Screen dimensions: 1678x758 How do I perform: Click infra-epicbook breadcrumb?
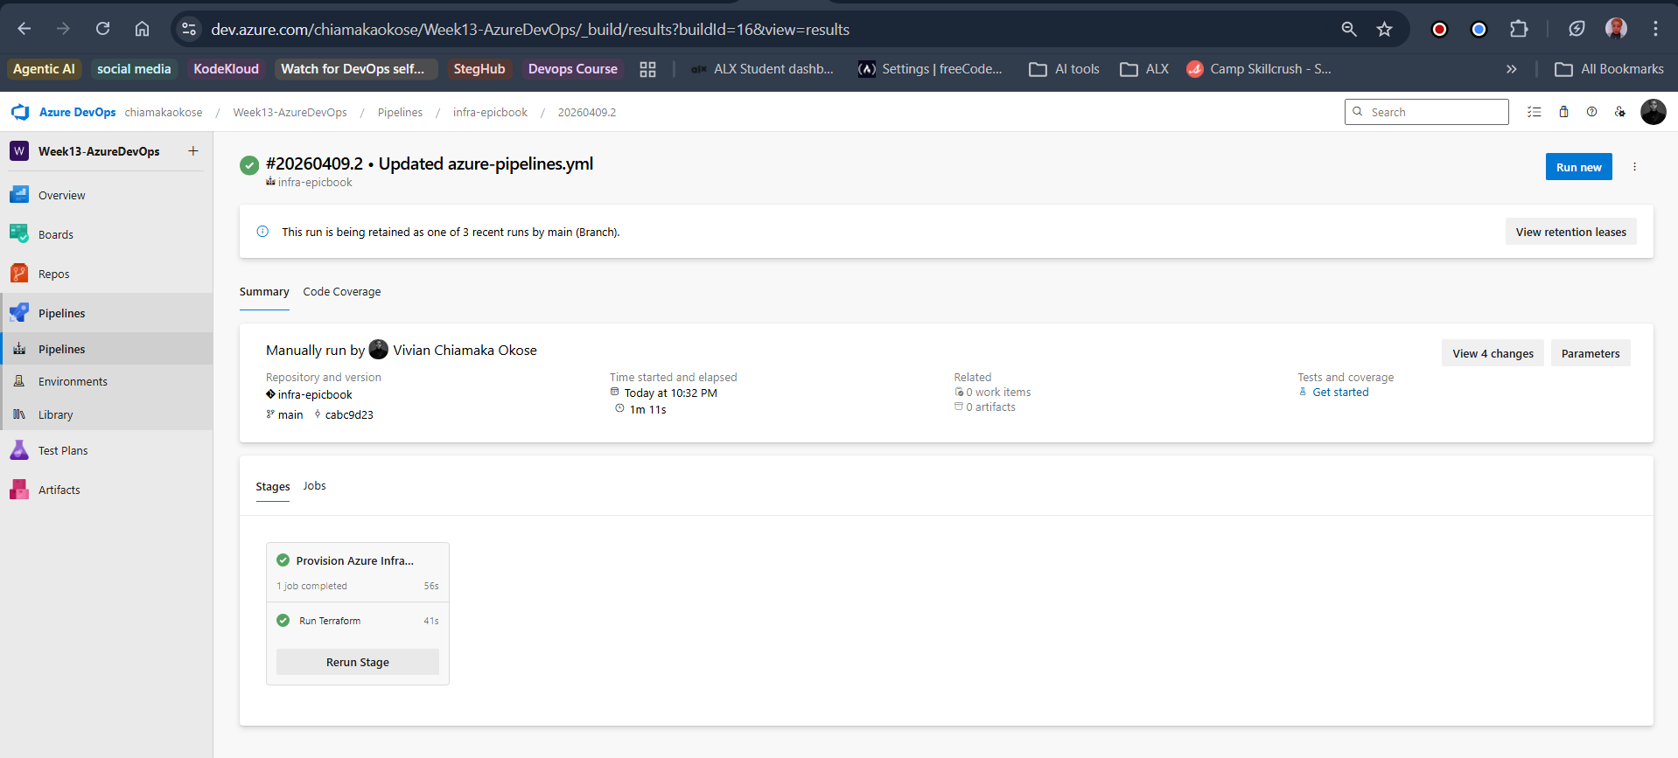point(490,112)
